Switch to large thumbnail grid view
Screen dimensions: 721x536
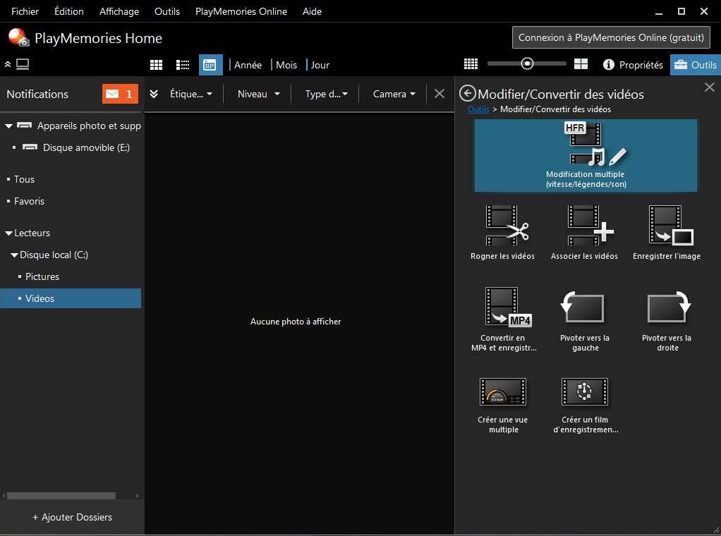pyautogui.click(x=157, y=65)
